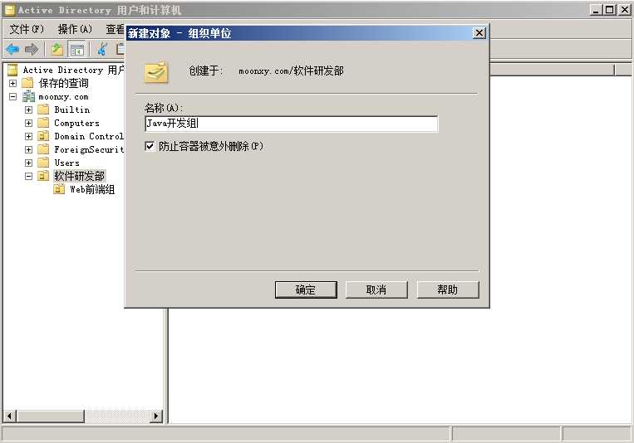Viewport: 634px width, 443px height.
Task: Uncheck 防止容器被意外删除 checkbox
Action: click(x=150, y=146)
